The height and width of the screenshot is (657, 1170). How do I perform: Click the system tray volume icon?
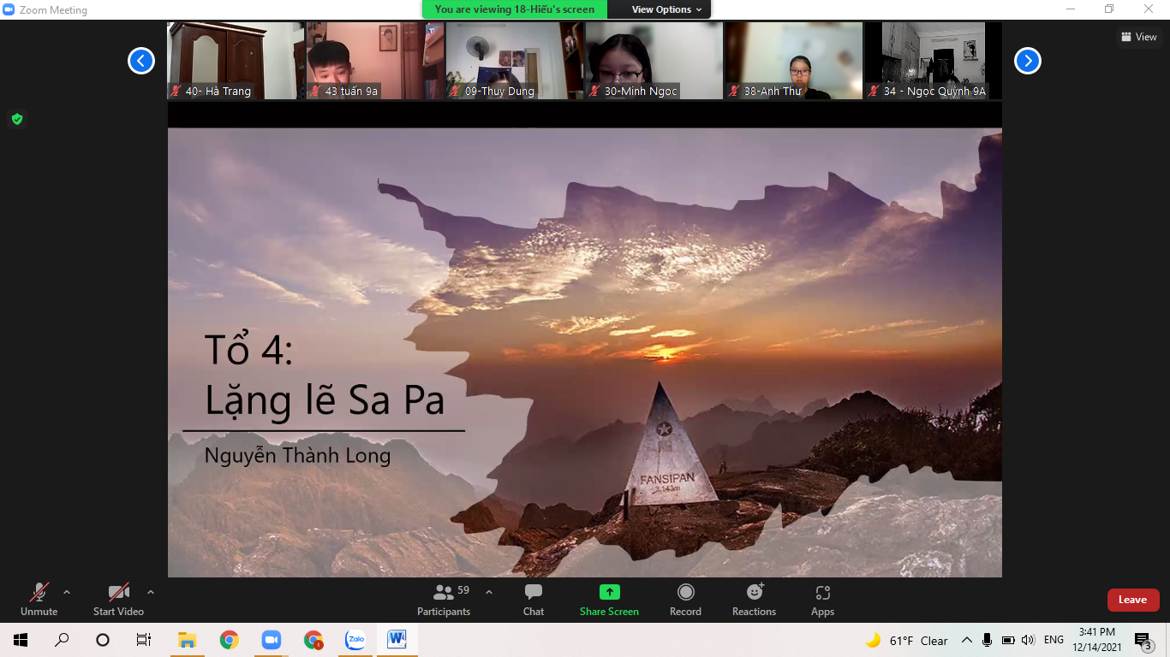pos(1028,640)
